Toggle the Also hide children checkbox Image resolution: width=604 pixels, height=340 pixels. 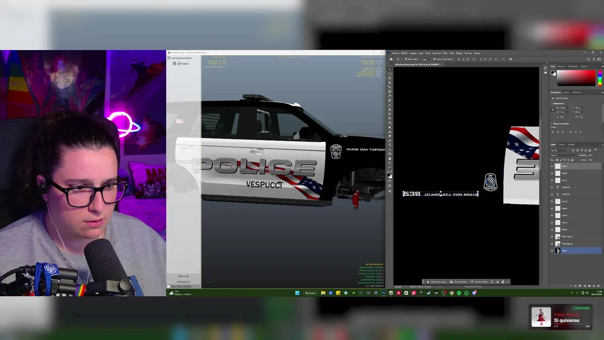coord(168,286)
